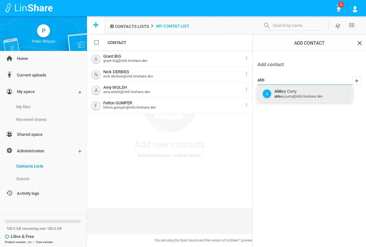Close the Add Contact panel
Viewport: 366px width, 247px height.
(360, 43)
